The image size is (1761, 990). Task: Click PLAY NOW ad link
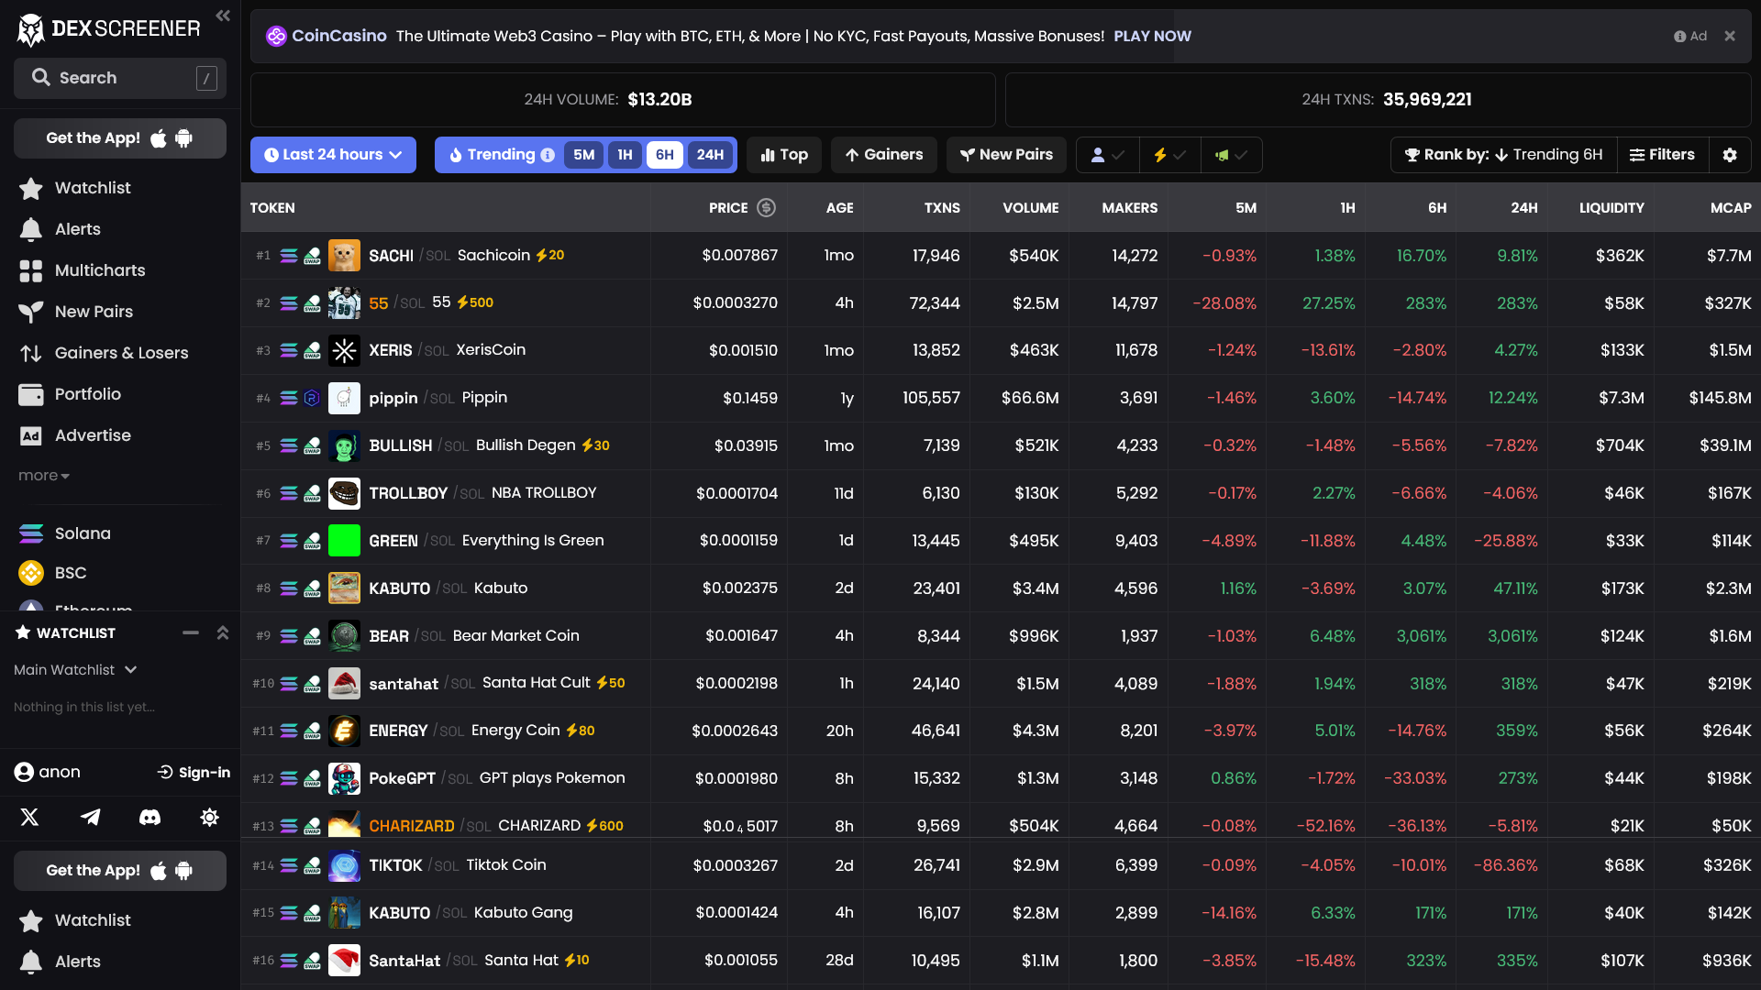[1152, 37]
